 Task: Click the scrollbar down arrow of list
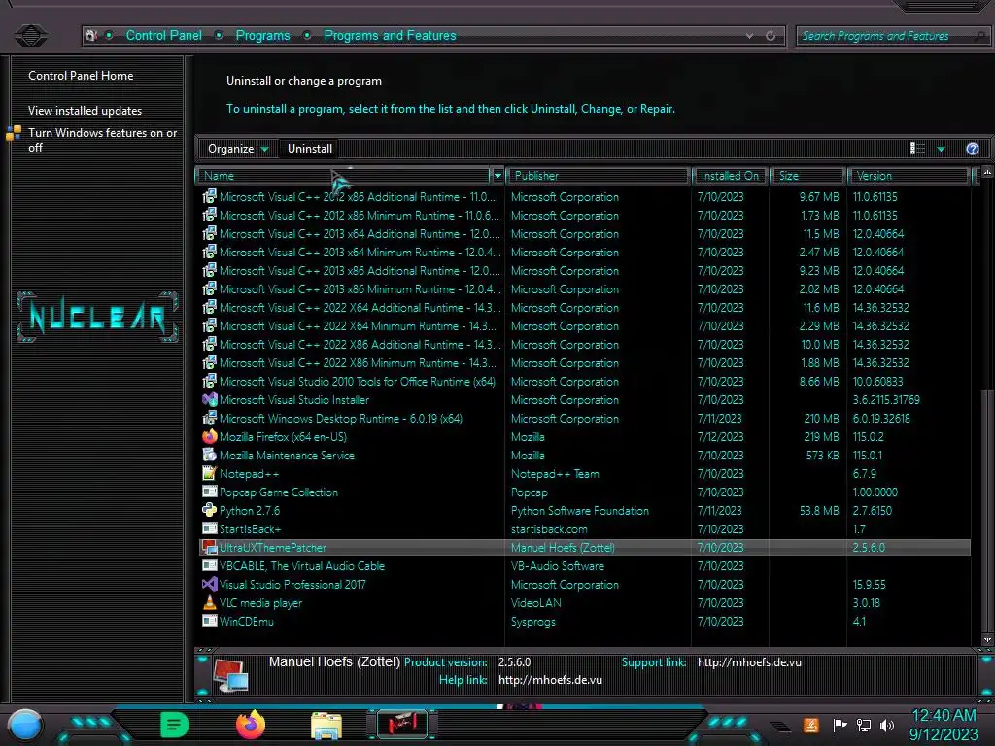tap(987, 640)
